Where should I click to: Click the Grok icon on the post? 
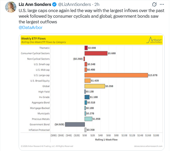click(154, 4)
